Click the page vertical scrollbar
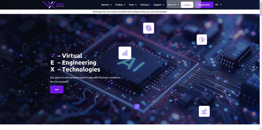This screenshot has height=130, width=262. 261,65
